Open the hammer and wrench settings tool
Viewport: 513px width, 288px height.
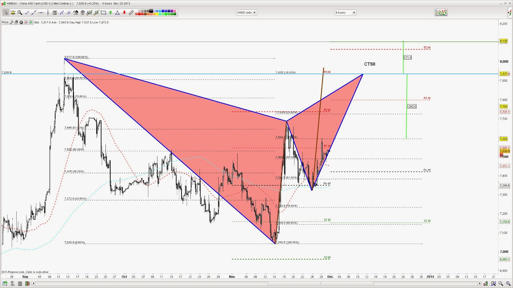76,13
